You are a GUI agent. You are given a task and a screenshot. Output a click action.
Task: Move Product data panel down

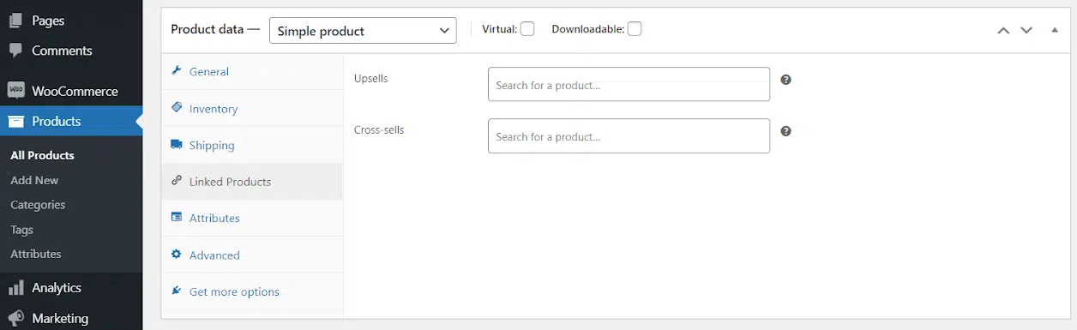(x=1026, y=30)
